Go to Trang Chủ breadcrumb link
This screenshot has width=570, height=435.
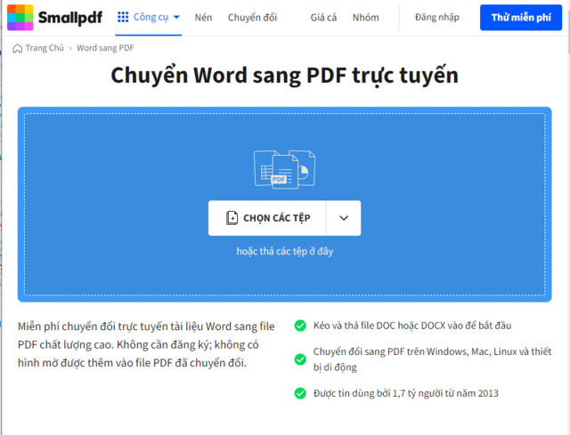[45, 48]
